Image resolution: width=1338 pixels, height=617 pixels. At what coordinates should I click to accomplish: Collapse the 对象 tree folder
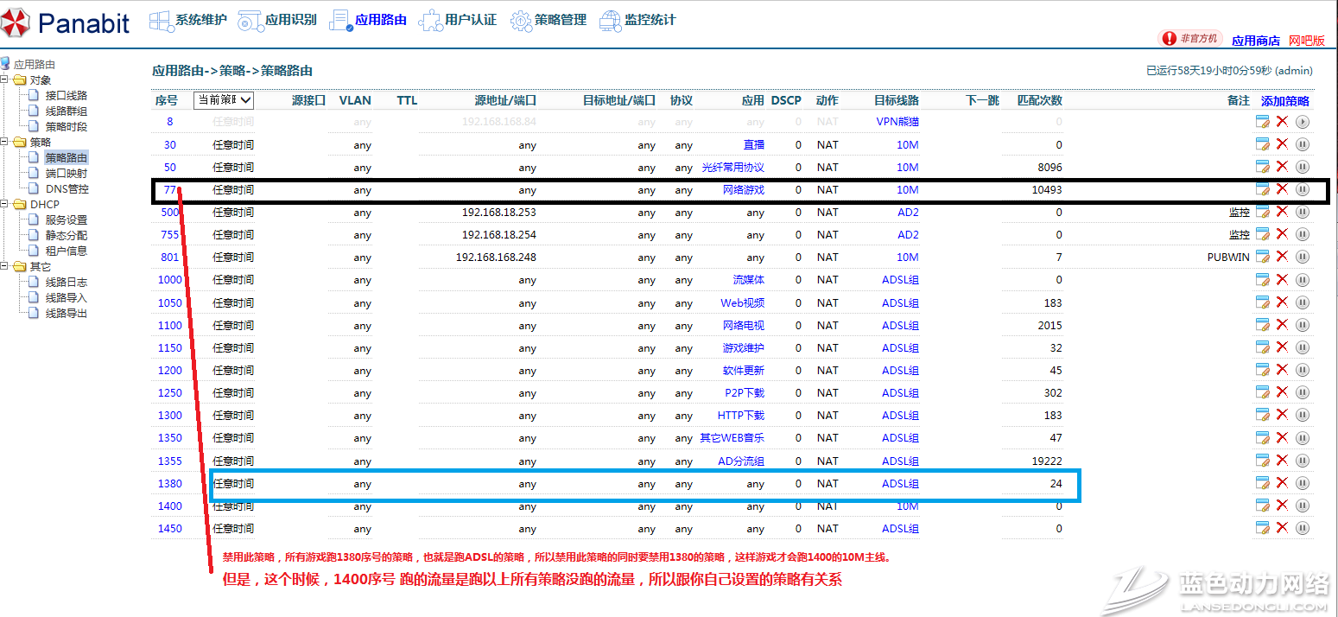click(x=5, y=80)
